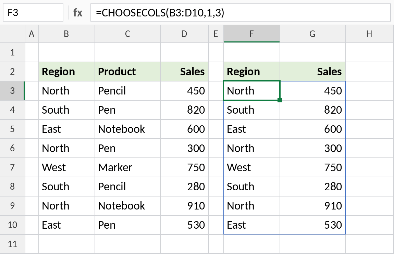This screenshot has width=394, height=254.
Task: Click the formula bar with CHOOSECOLS formula
Action: click(x=241, y=13)
